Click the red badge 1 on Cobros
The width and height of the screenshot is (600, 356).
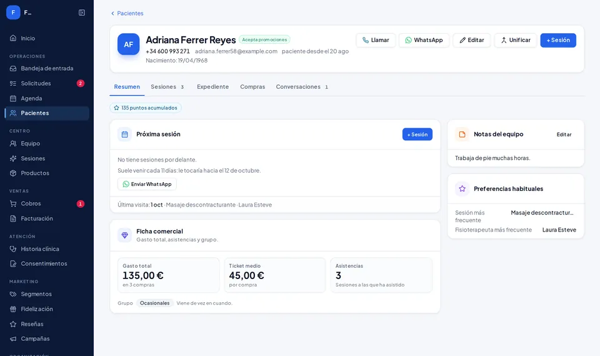click(x=81, y=203)
